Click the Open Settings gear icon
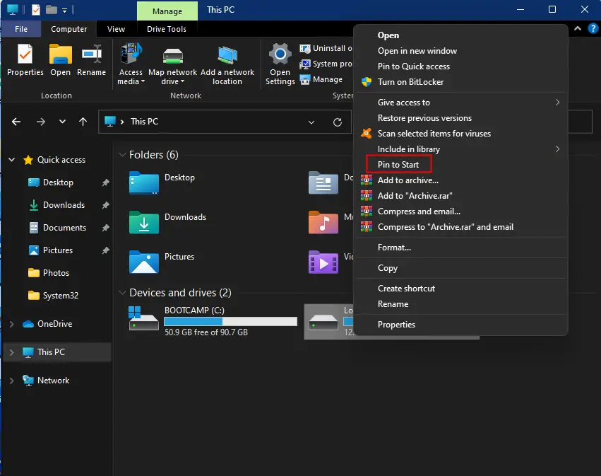This screenshot has width=601, height=476. (x=280, y=64)
